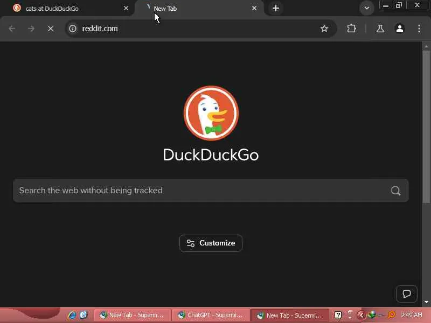431x323 pixels.
Task: Open a new tab with plus button
Action: 276,8
